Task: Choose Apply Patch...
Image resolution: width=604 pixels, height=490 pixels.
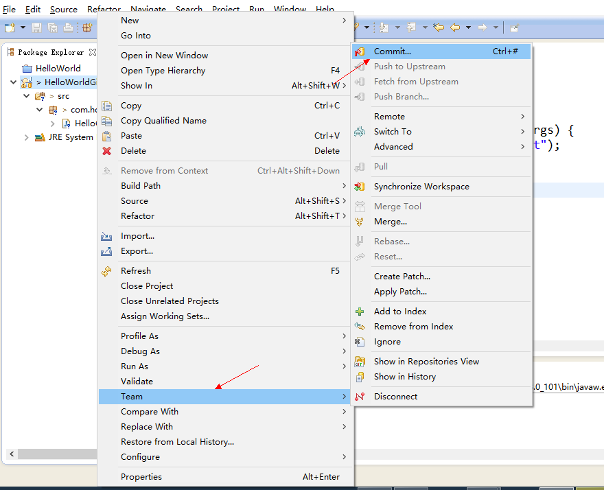Action: point(441,291)
